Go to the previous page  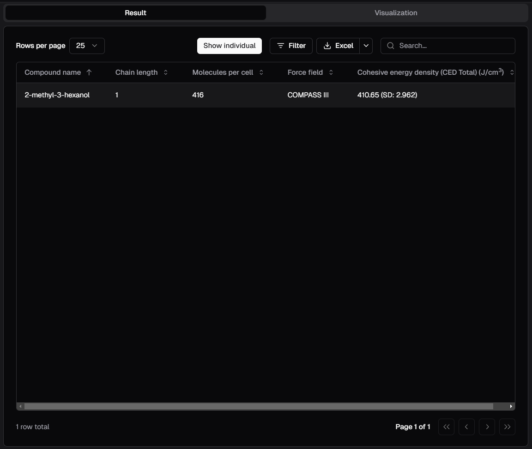tap(466, 427)
